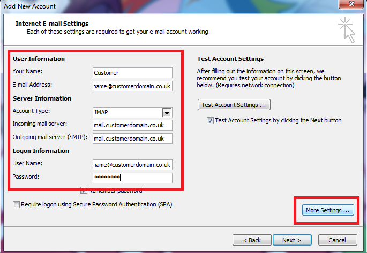367x253 pixels.
Task: Focus the User Name text box
Action: [132, 164]
